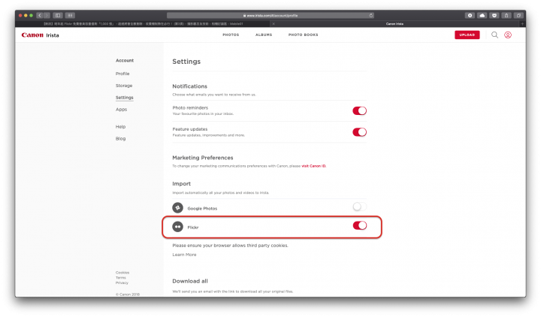Click Learn More about cookies
This screenshot has height=317, width=541.
coord(184,255)
